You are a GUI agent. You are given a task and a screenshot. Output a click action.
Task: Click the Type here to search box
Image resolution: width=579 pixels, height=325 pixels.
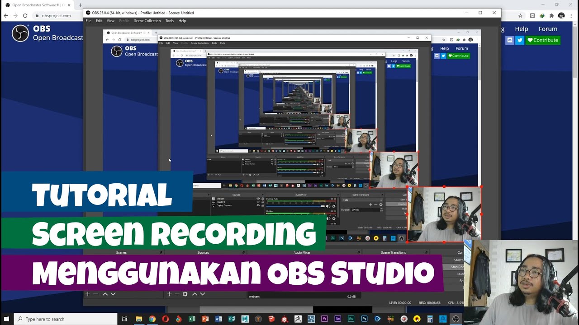[x=66, y=319]
